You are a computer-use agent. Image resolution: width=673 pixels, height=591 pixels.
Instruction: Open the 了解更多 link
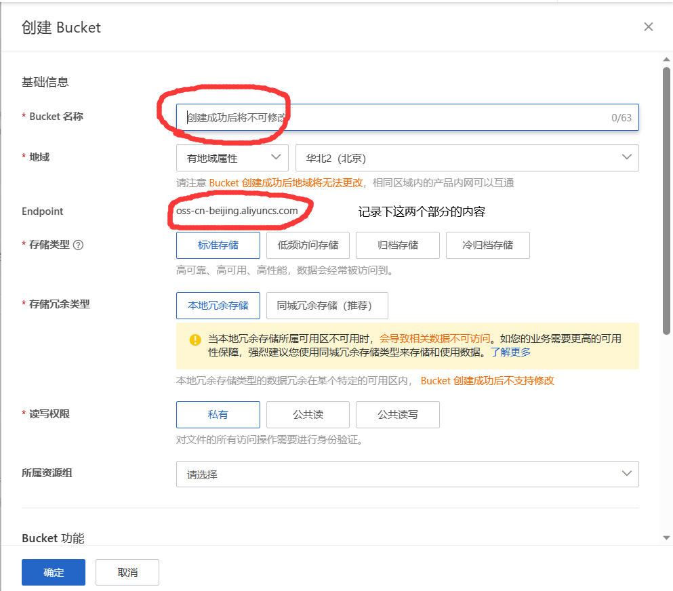(x=511, y=352)
